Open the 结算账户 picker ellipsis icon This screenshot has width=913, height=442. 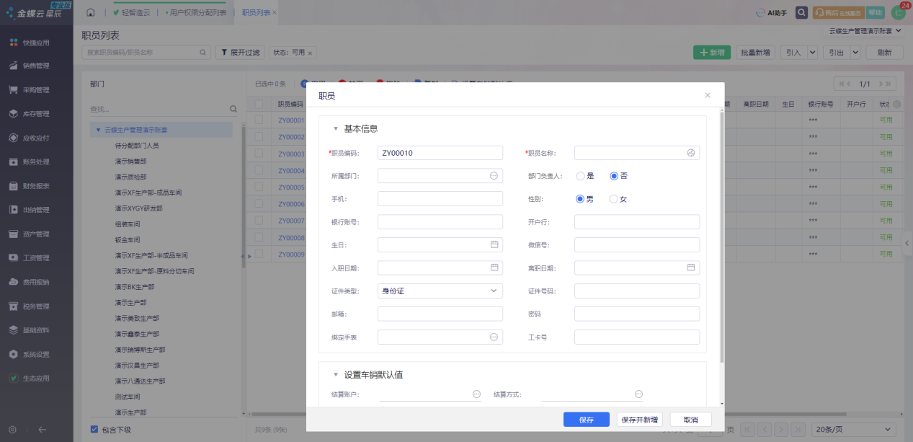pyautogui.click(x=476, y=394)
